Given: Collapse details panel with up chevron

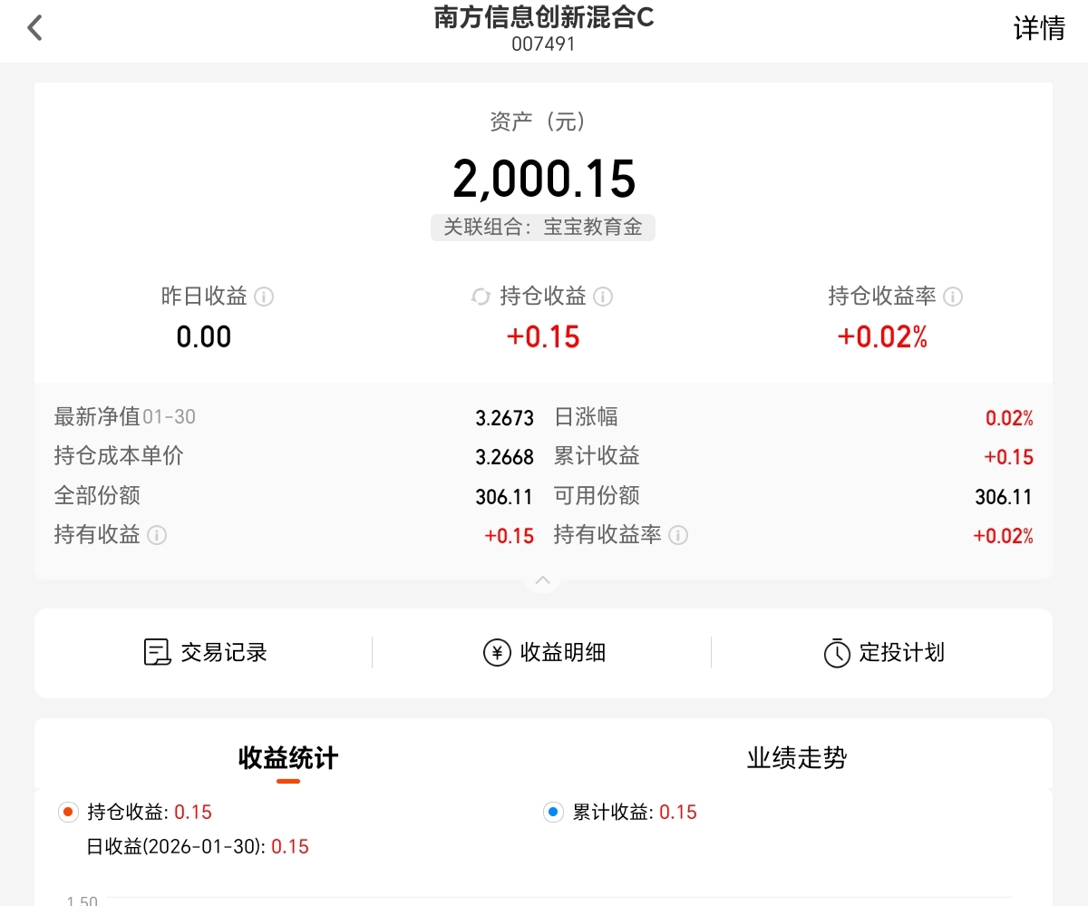Looking at the screenshot, I should click(x=543, y=580).
